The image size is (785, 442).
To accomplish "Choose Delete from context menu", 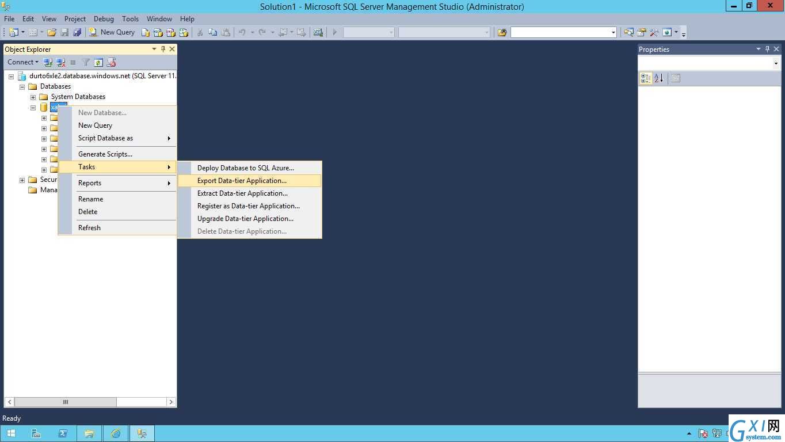I will (117, 212).
